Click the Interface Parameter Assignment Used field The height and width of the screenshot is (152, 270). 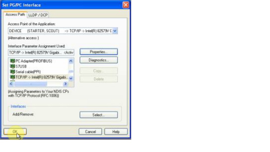[x=41, y=53]
